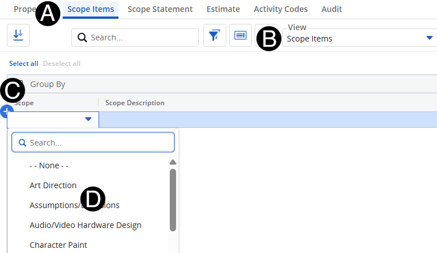This screenshot has width=437, height=253.
Task: Click the Select all link
Action: pyautogui.click(x=23, y=63)
